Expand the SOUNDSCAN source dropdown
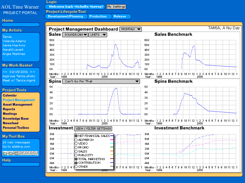Screen dimensions: 245x183 point(75,35)
